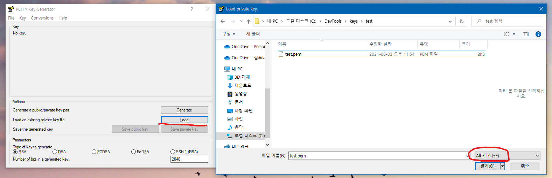Sort files by 유형 column header
Screen dimensions: 552x178
[x=439, y=44]
